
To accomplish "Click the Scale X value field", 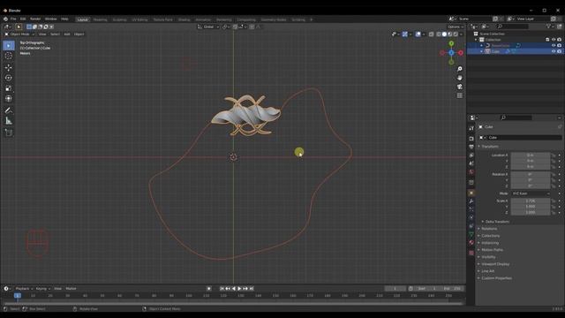I will click(531, 201).
